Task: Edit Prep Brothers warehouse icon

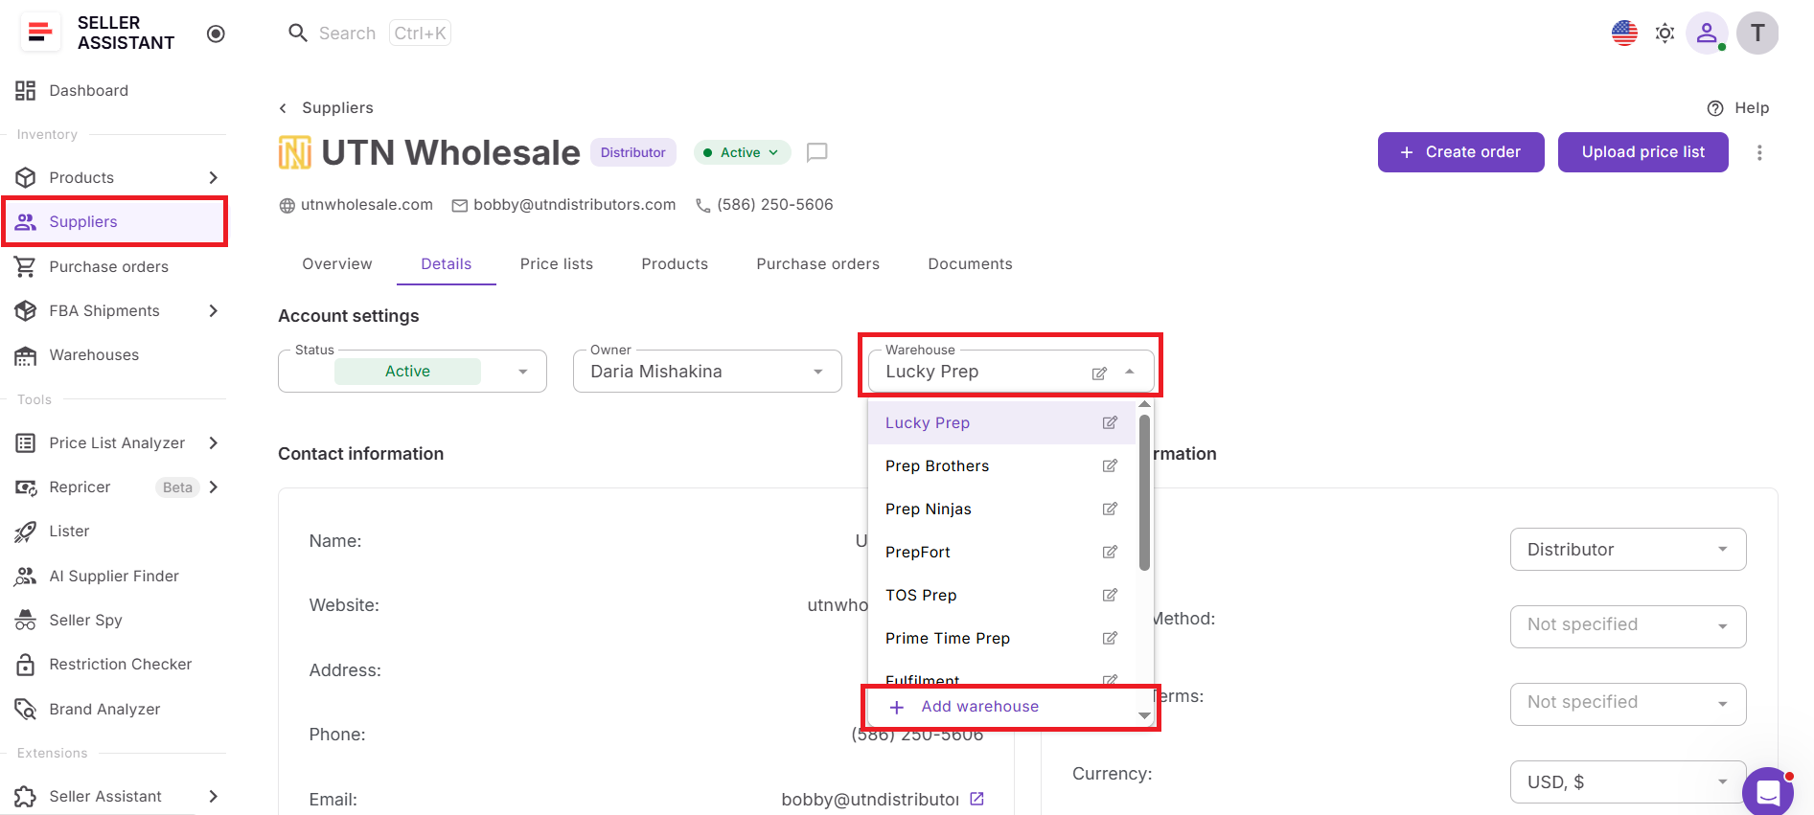Action: click(1110, 465)
